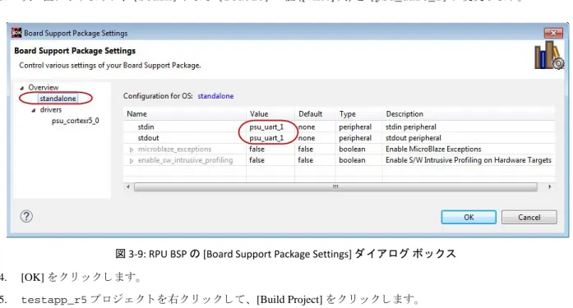The image size is (573, 308).
Task: Click the scrollbar's right arrow
Action: click(550, 186)
